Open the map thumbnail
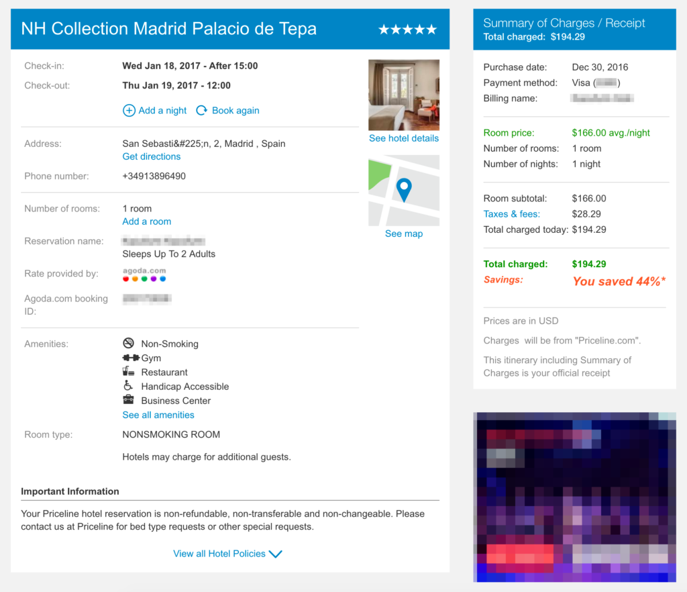This screenshot has height=592, width=687. tap(404, 190)
